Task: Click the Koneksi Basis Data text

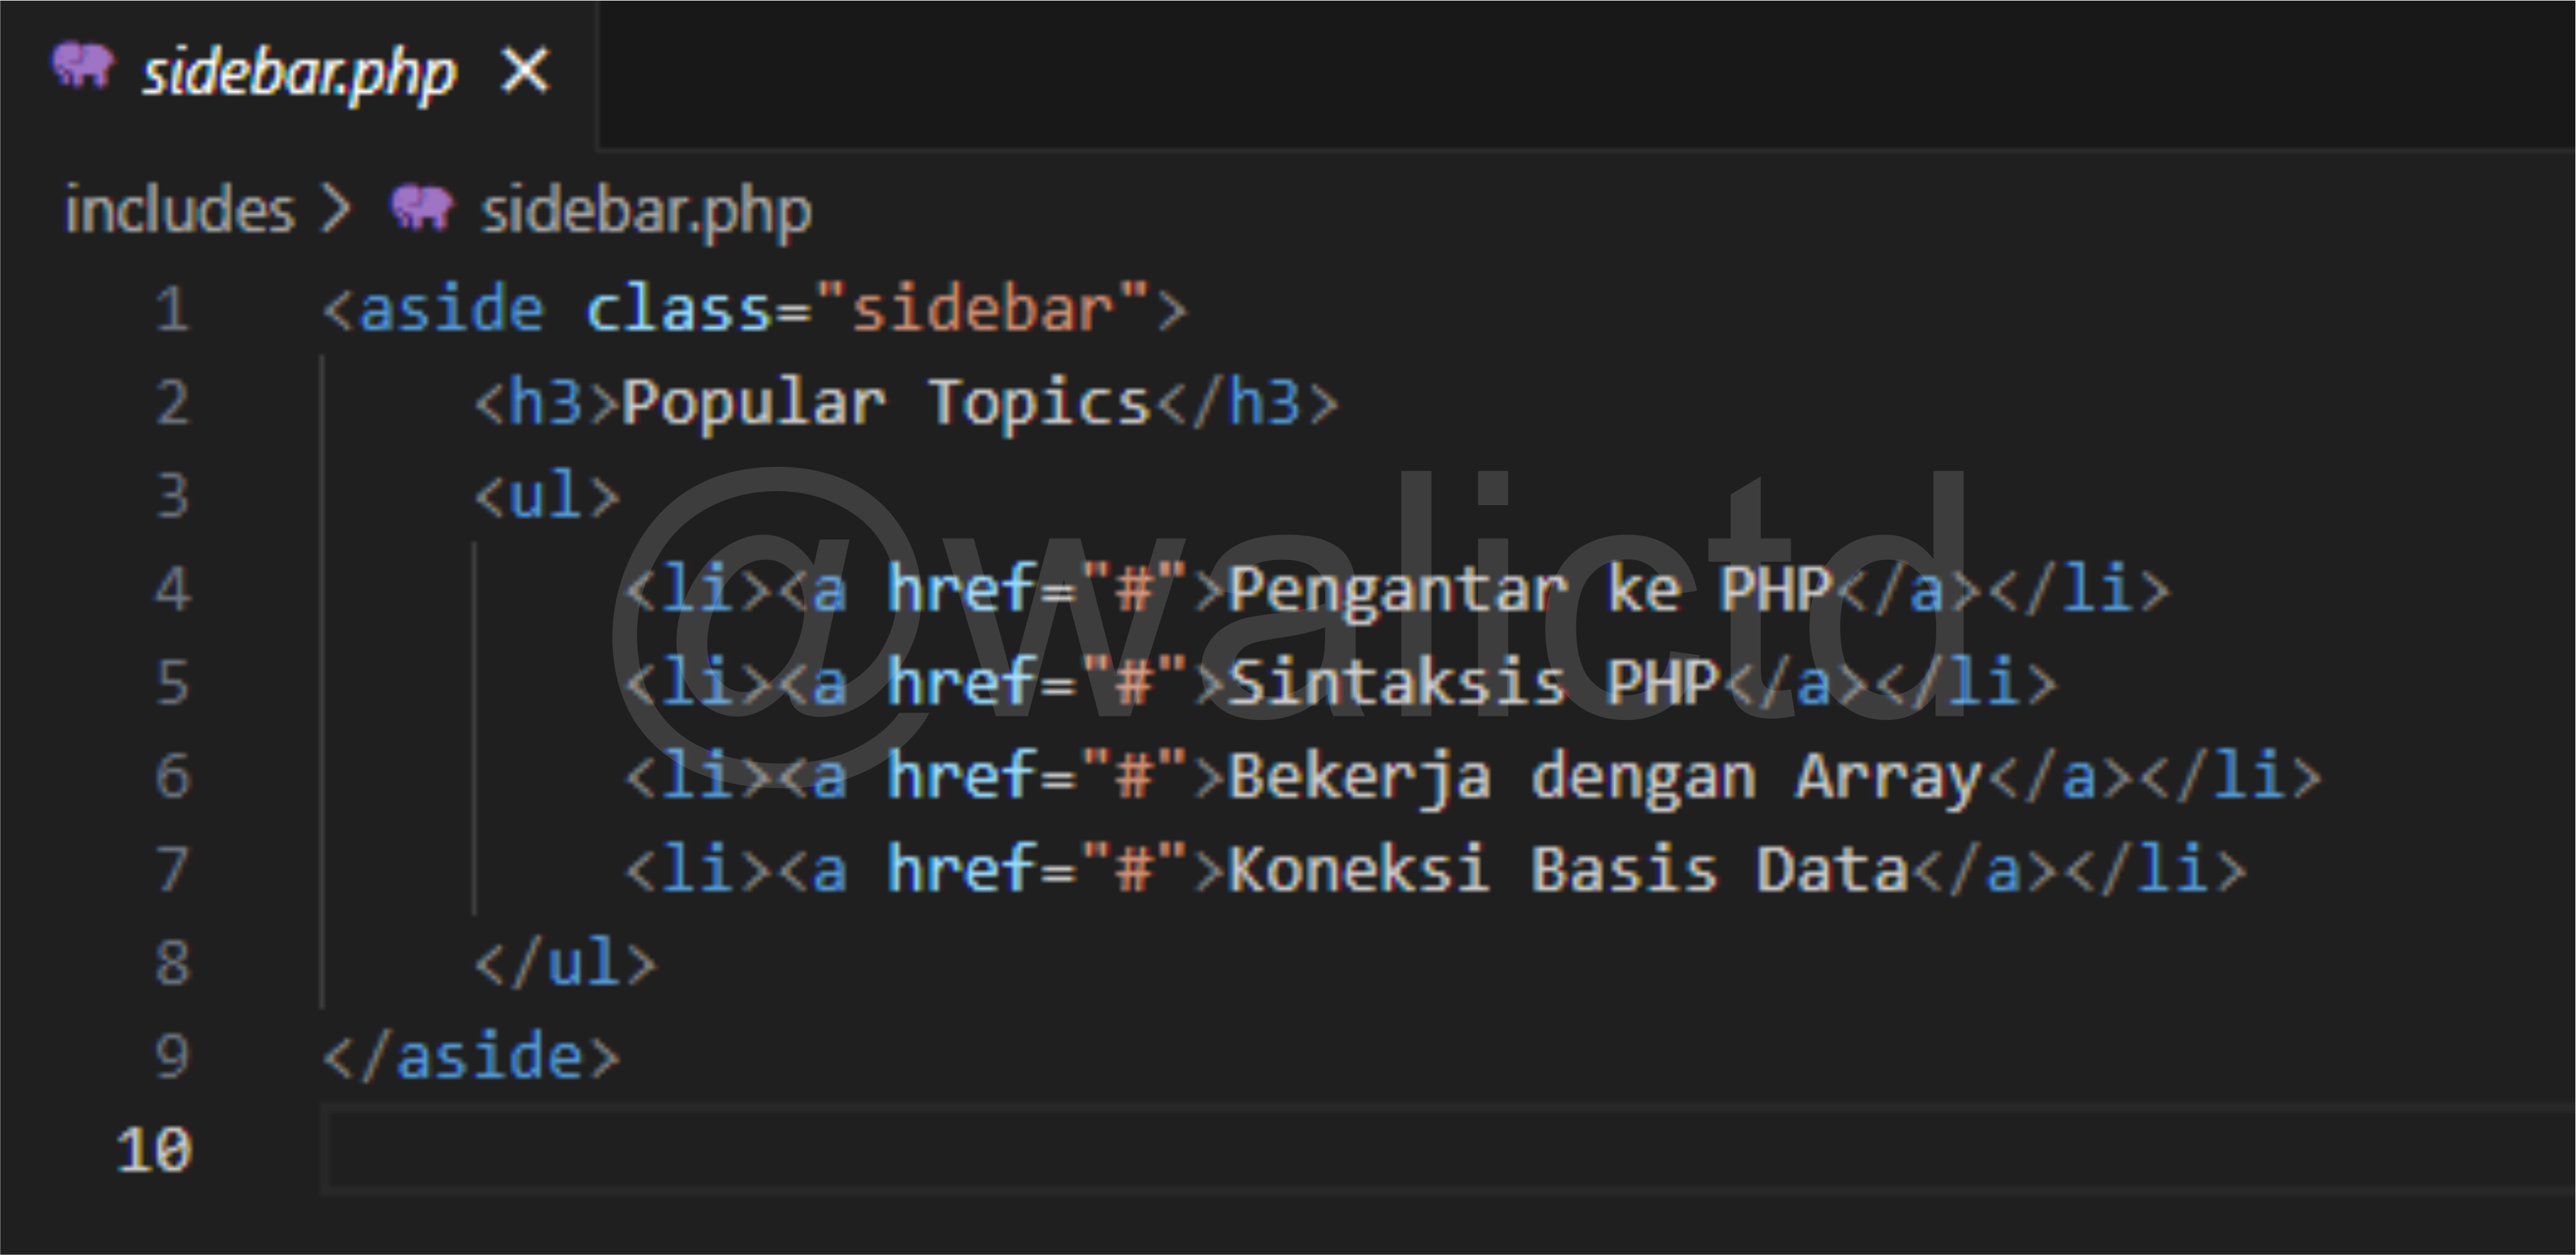Action: (1567, 869)
